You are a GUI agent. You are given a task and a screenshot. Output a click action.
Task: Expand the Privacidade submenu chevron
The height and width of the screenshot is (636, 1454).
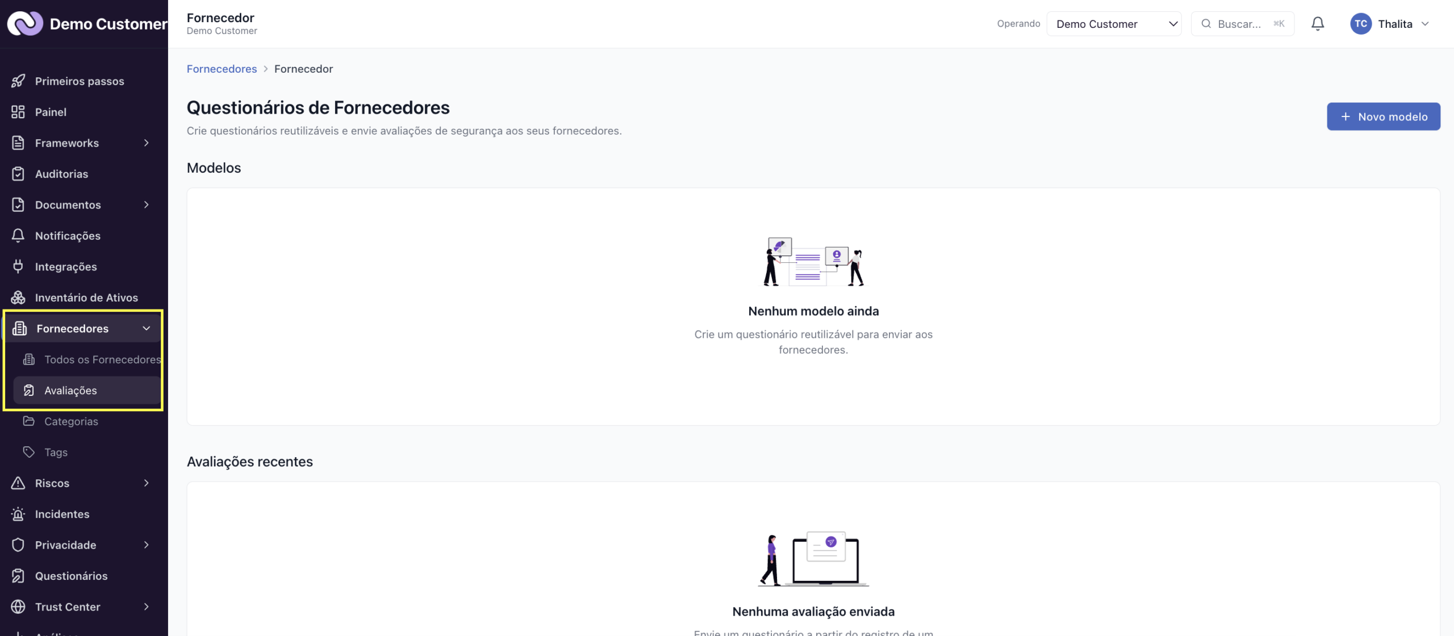coord(147,545)
